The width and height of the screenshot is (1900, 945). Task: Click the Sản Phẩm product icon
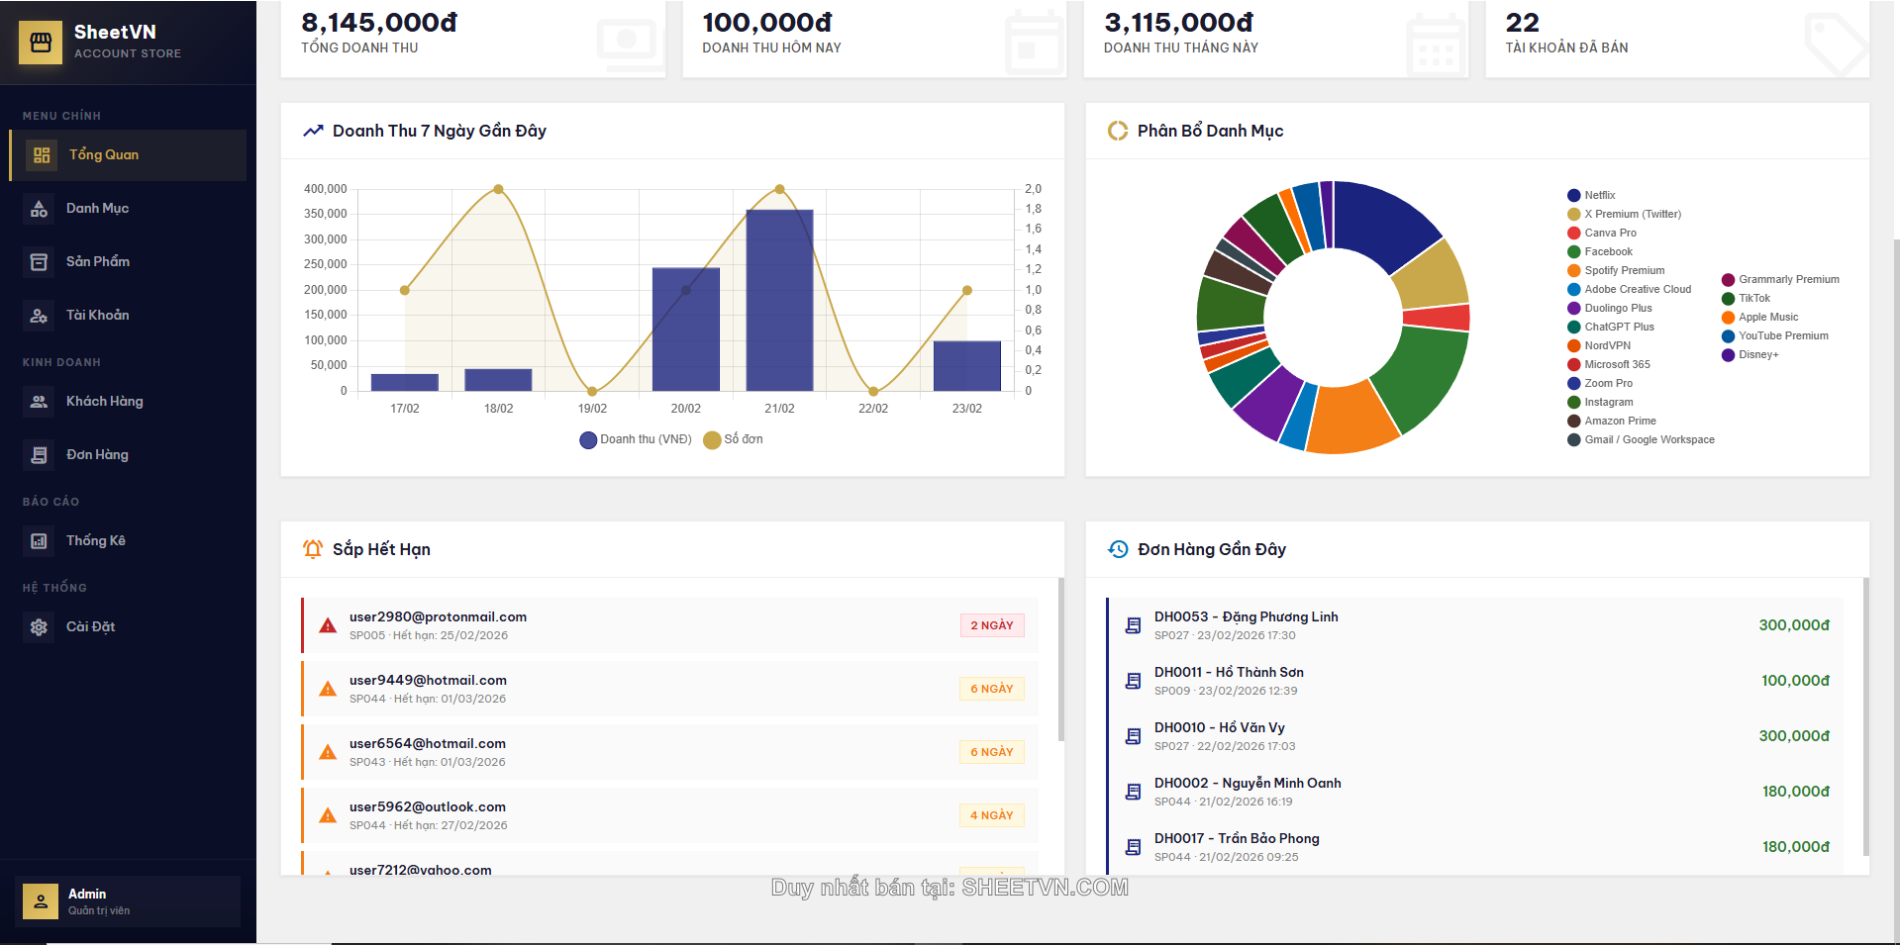point(39,262)
